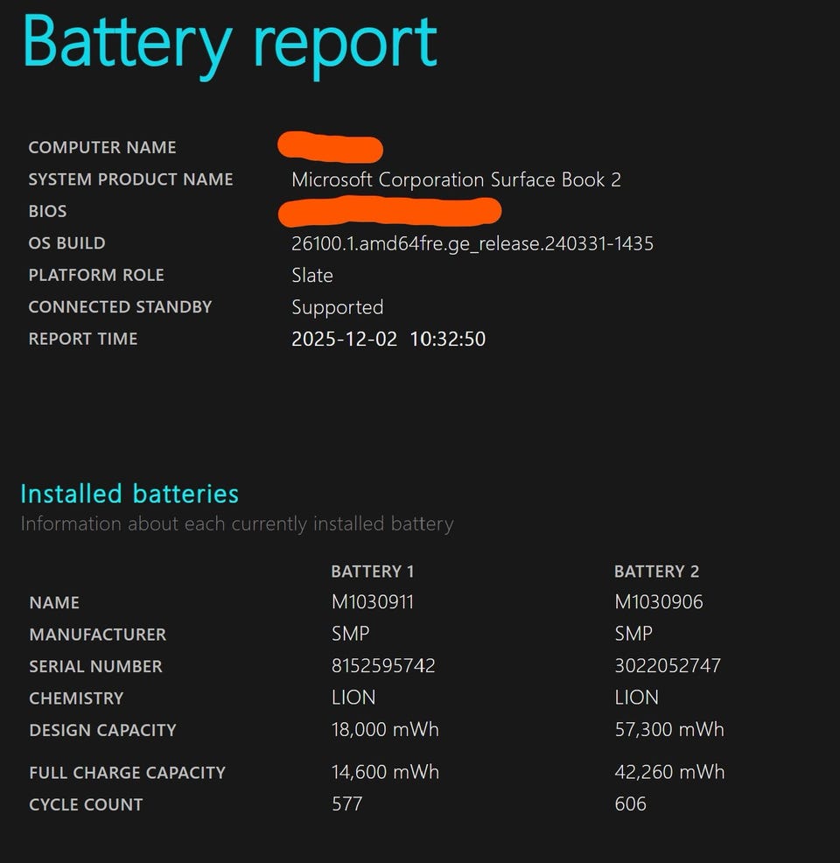Click the Battery report heading

point(229,42)
